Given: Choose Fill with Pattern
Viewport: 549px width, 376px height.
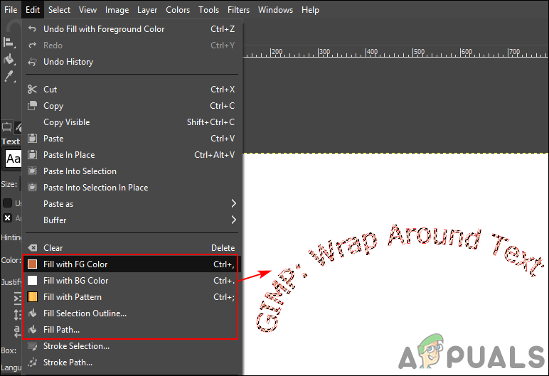Looking at the screenshot, I should coord(132,297).
